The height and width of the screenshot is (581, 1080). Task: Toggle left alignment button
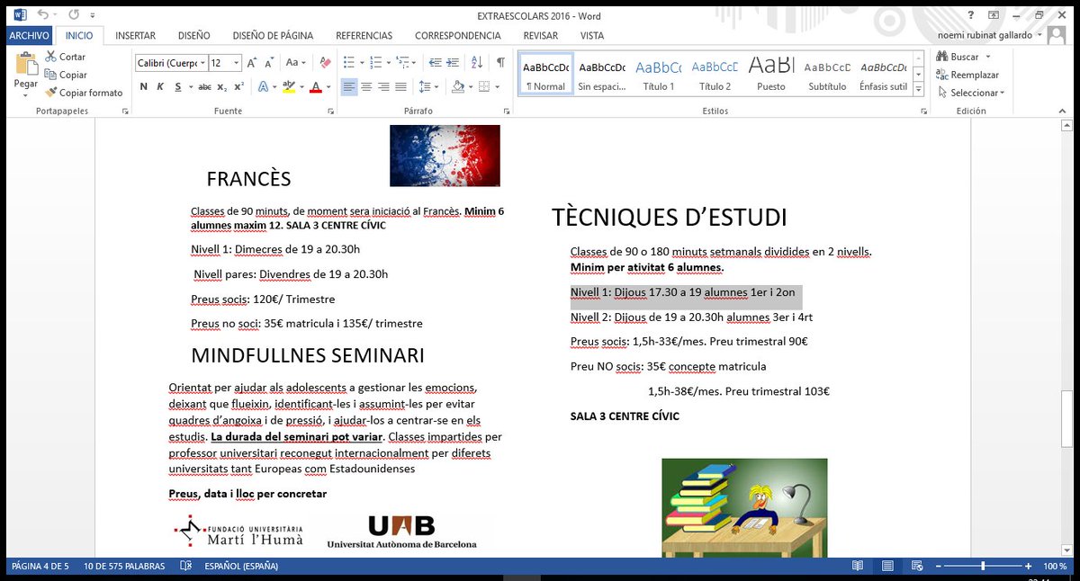pyautogui.click(x=349, y=86)
